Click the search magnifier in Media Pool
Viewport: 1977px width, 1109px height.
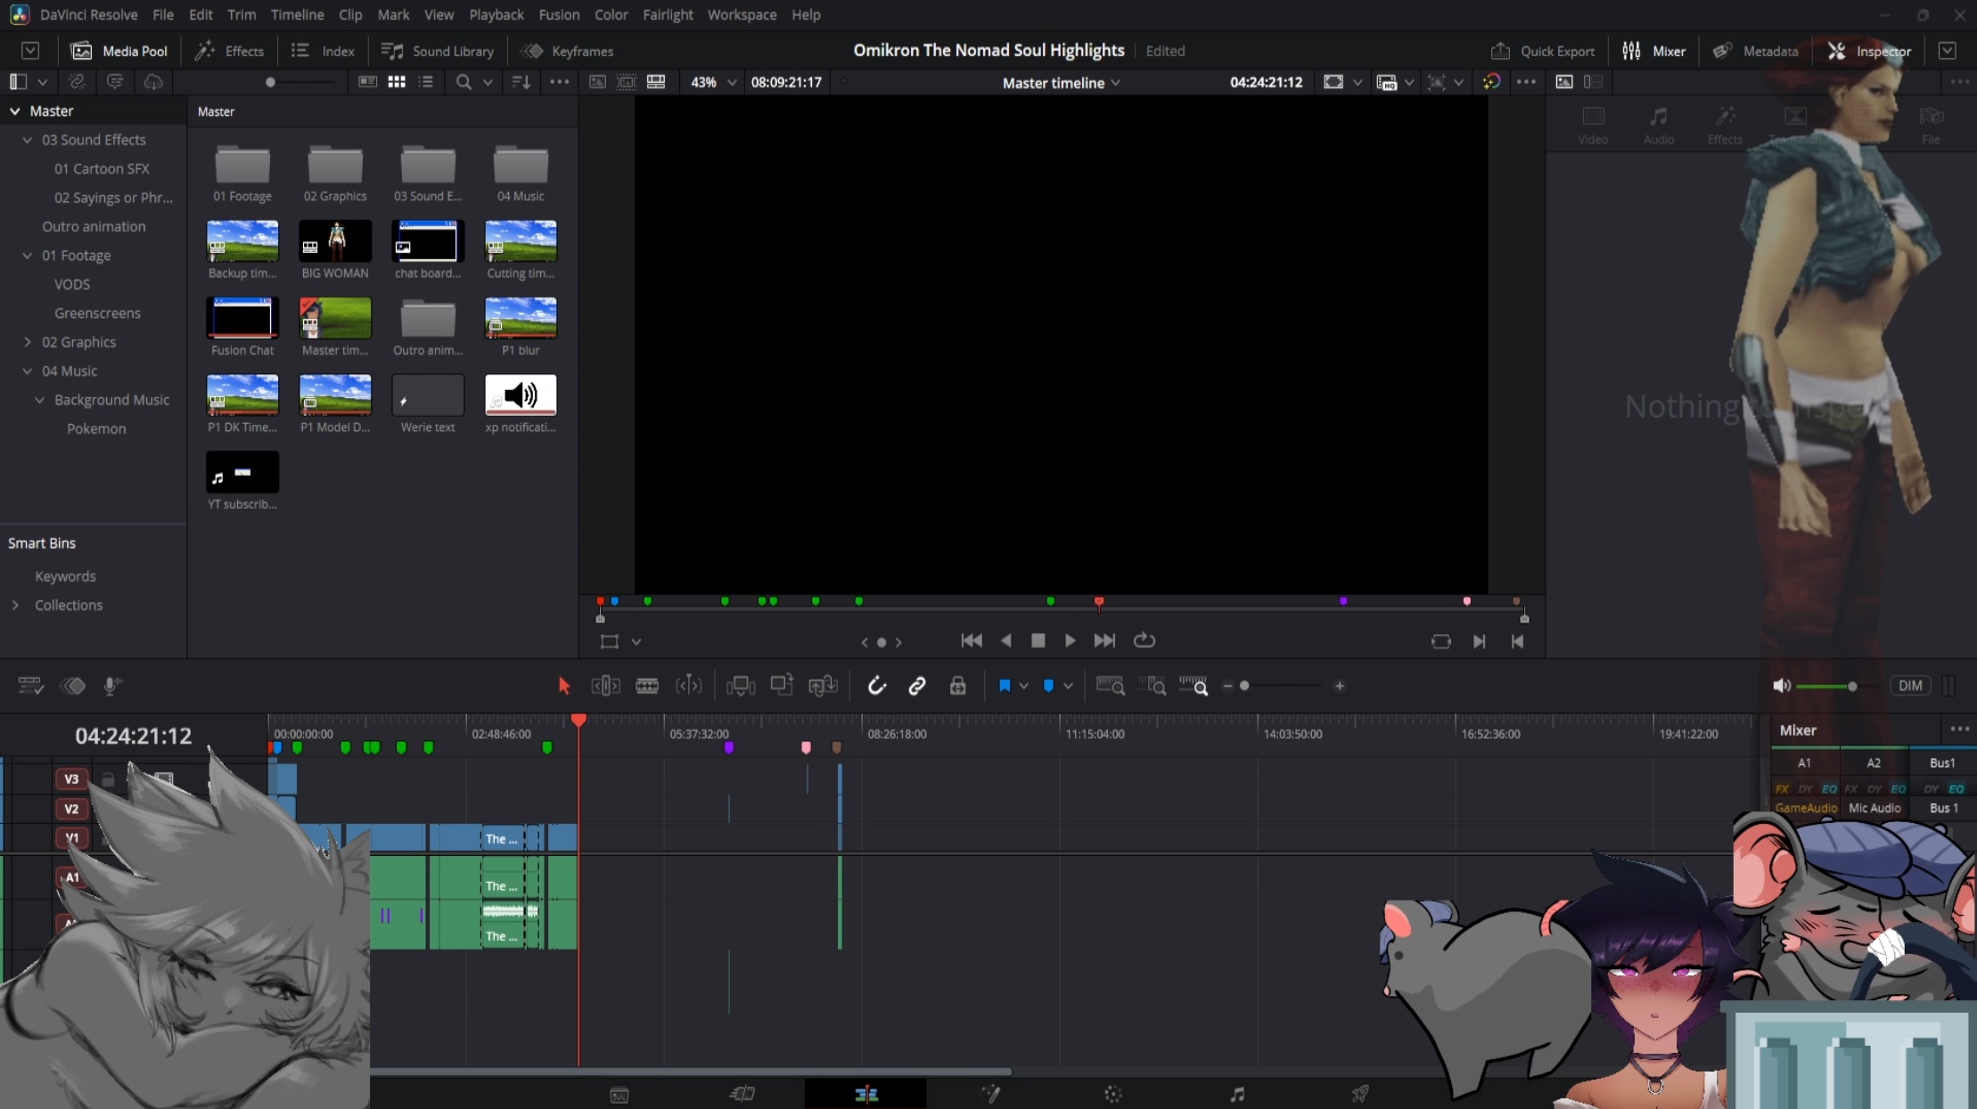[x=463, y=82]
